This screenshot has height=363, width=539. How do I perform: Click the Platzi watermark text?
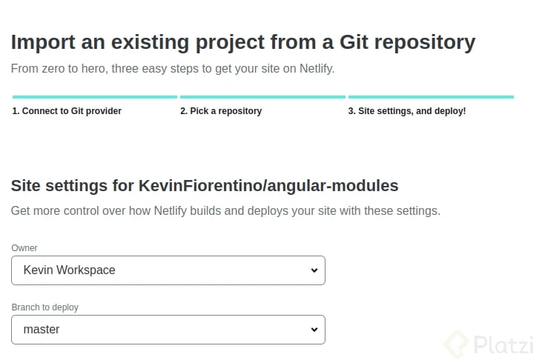tap(503, 344)
